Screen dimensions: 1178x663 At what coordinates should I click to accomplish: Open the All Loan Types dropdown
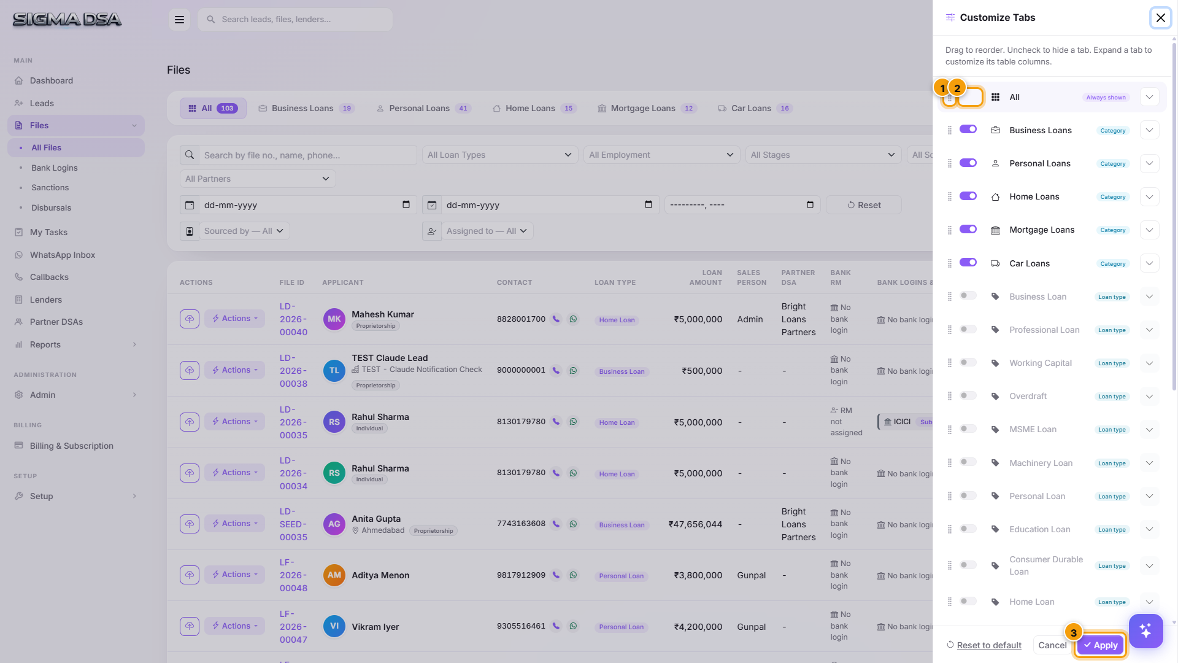coord(500,155)
